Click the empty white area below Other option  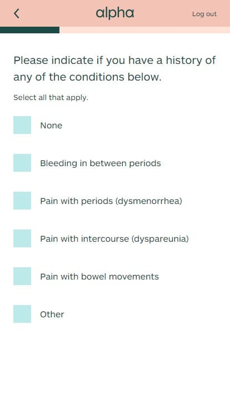pyautogui.click(x=115, y=365)
